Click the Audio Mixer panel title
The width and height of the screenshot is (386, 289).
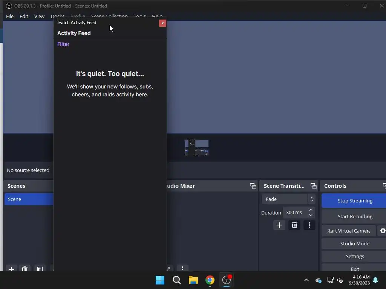[181, 186]
